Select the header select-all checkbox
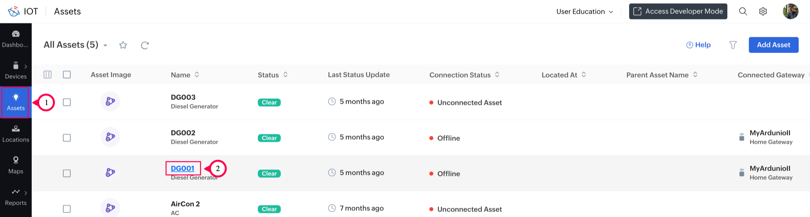 pyautogui.click(x=67, y=74)
